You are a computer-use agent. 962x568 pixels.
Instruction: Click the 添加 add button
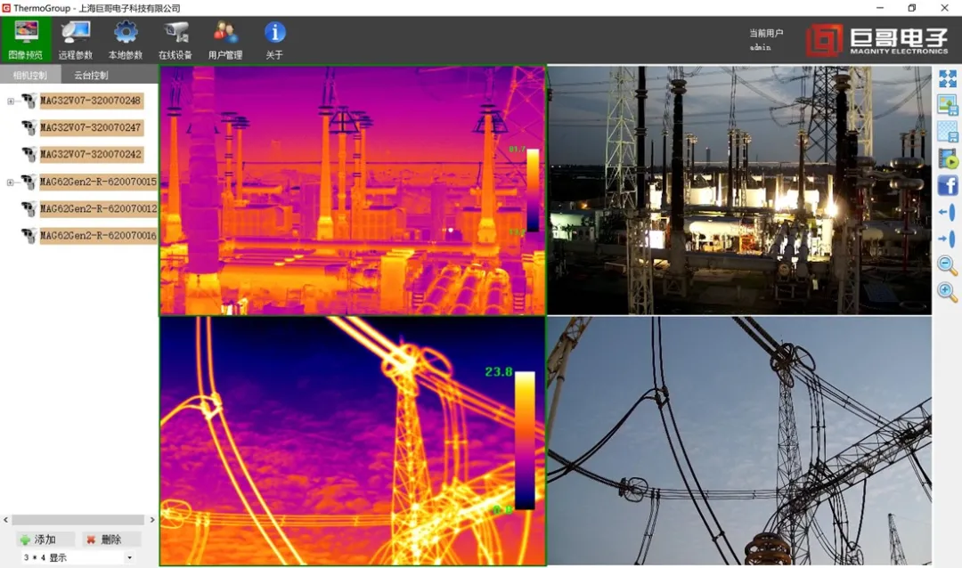(45, 540)
